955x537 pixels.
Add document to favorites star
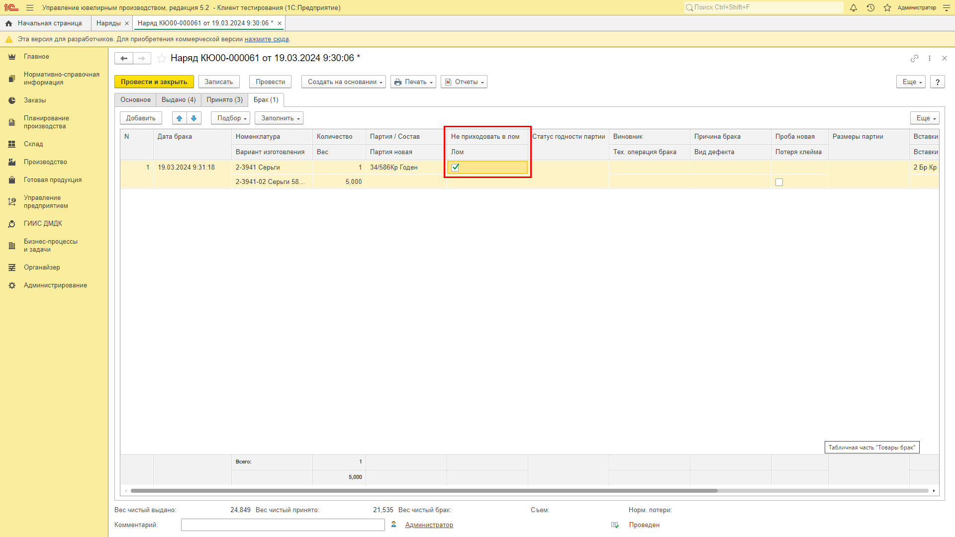[x=161, y=59]
